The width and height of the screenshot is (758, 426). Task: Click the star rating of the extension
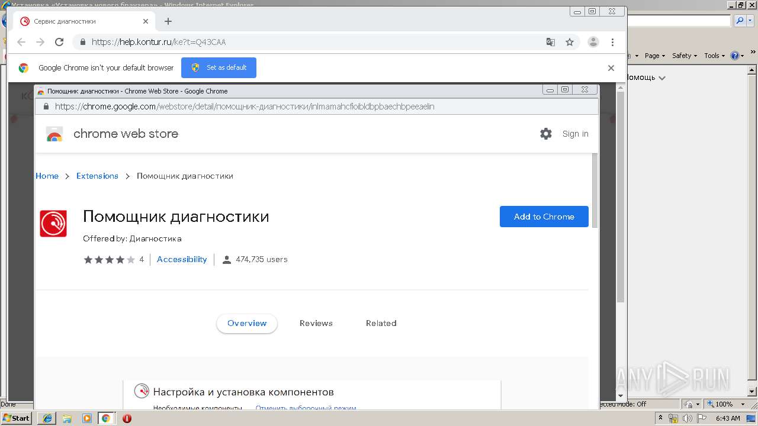coord(110,260)
